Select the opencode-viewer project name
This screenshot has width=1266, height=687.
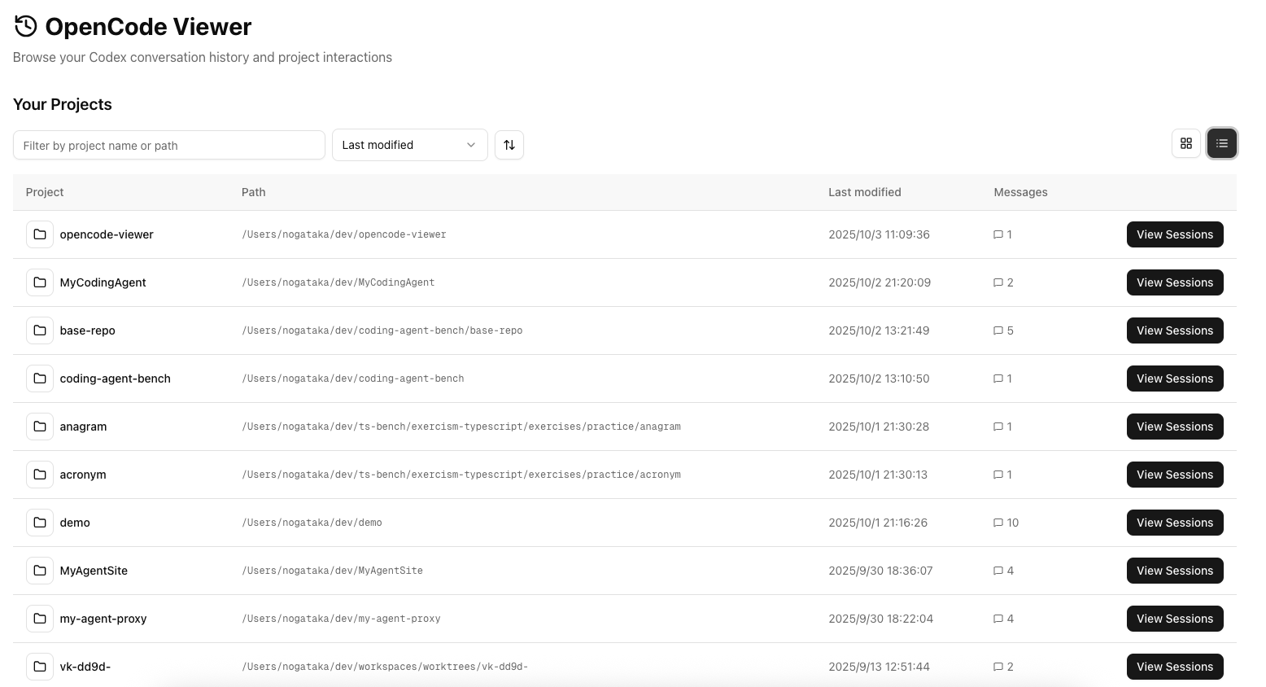tap(107, 234)
